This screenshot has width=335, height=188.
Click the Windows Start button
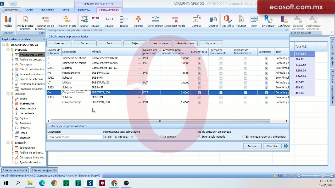pos(6,183)
